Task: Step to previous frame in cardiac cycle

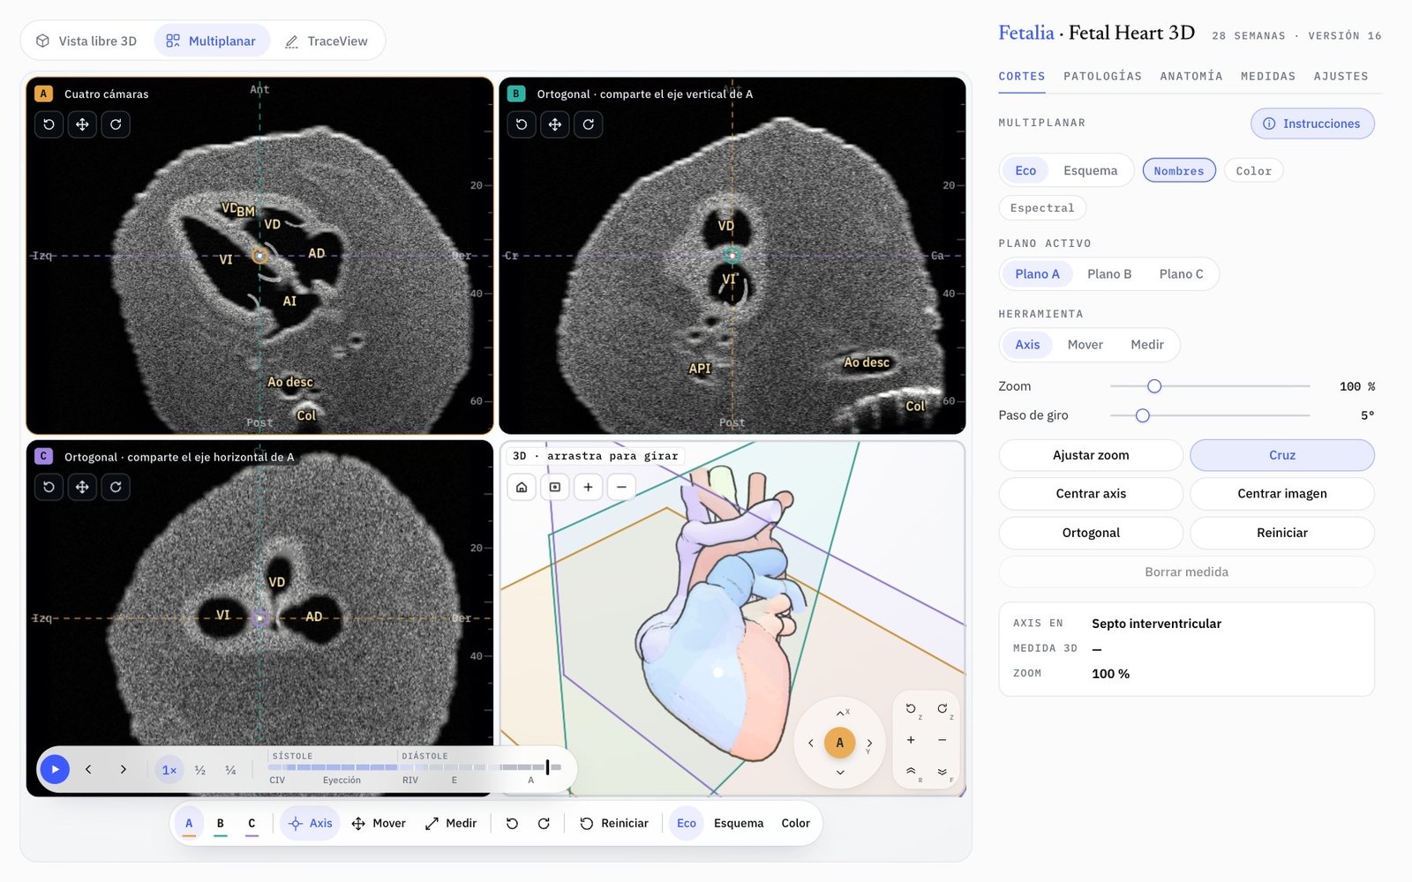Action: click(88, 769)
